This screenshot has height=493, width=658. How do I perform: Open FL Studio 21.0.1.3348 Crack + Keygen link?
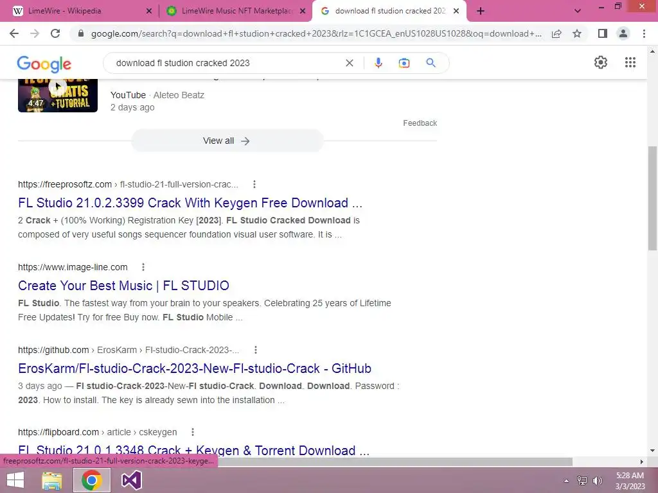pyautogui.click(x=193, y=449)
